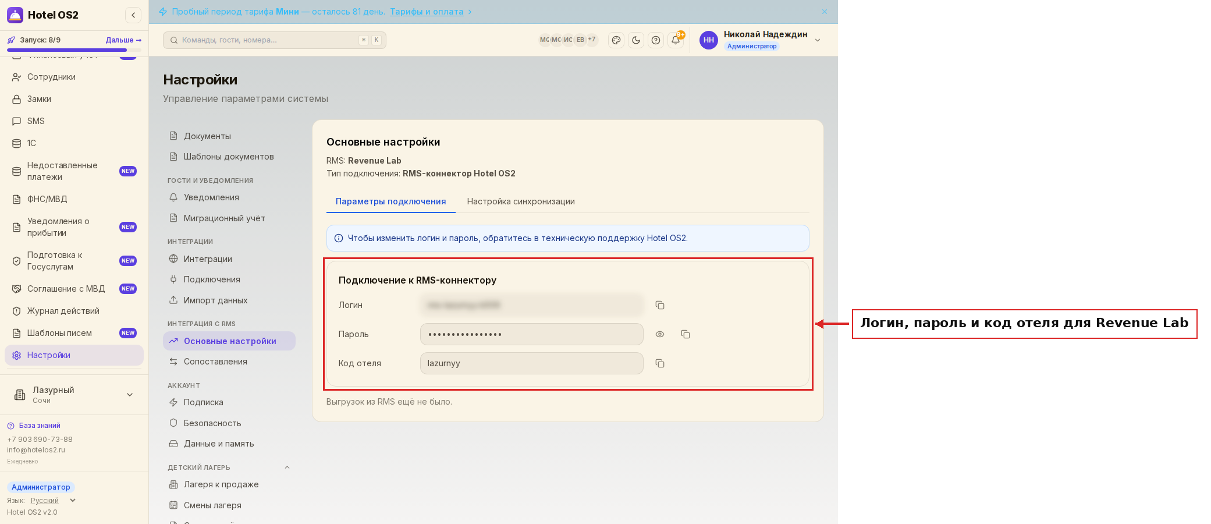This screenshot has width=1211, height=524.
Task: Switch to Настройка синхронизации tab
Action: point(521,201)
